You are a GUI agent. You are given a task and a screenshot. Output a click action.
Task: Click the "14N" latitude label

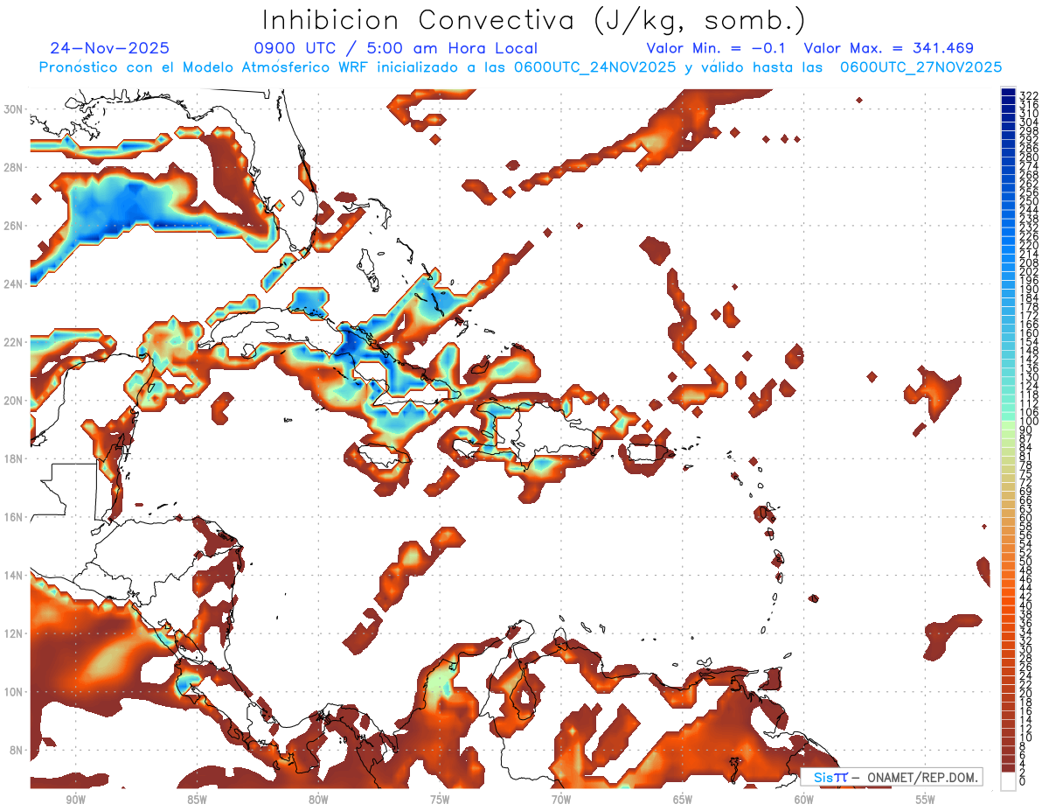(x=14, y=575)
